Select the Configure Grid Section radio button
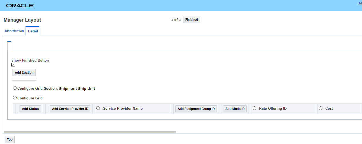Viewport: 362px width, 144px height. pyautogui.click(x=15, y=88)
